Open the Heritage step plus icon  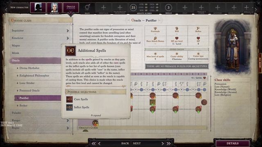[x=104, y=7]
